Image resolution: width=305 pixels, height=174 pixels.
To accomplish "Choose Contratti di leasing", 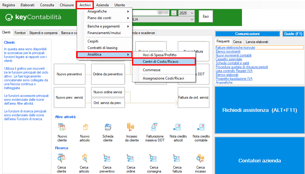I will tap(105, 48).
